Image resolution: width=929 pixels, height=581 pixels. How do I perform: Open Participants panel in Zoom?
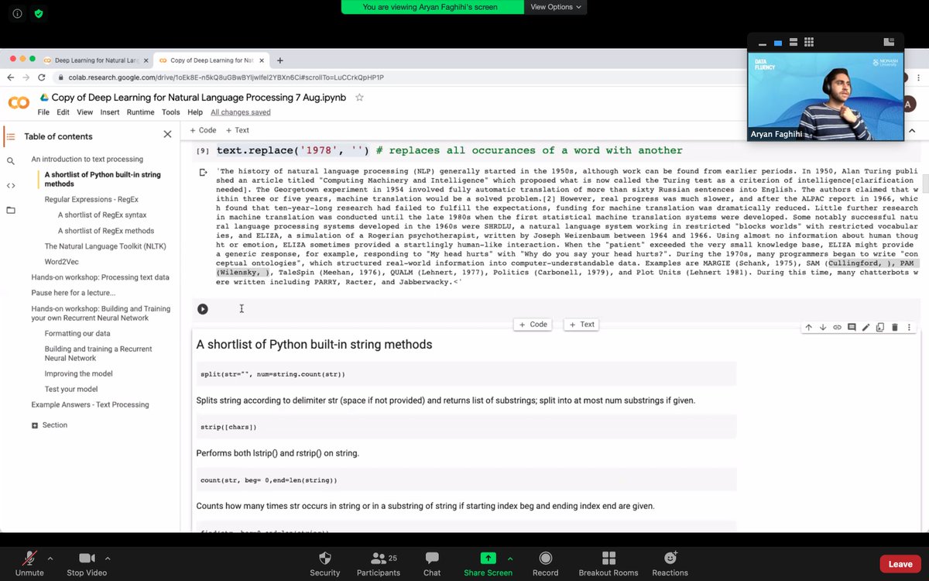(x=379, y=563)
